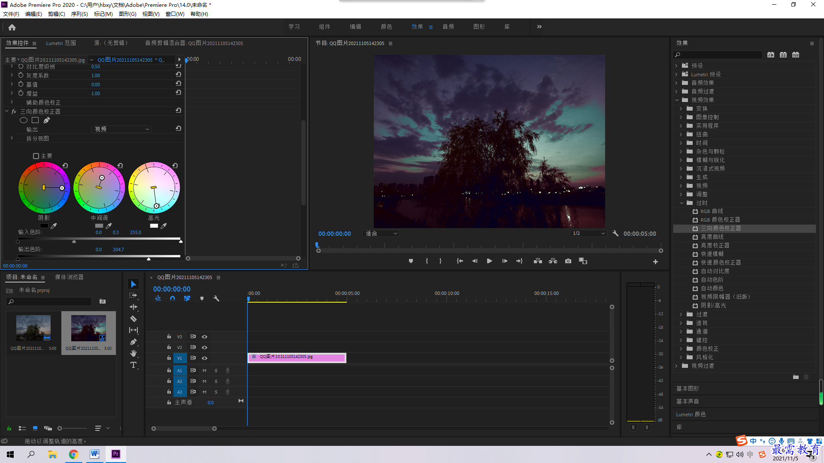This screenshot has width=824, height=463.
Task: Open the 适合 zoom level dropdown
Action: (x=381, y=234)
